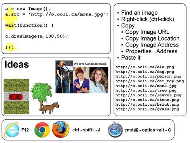Click the 'ctrl - shift - J' shortcut label

86,130
